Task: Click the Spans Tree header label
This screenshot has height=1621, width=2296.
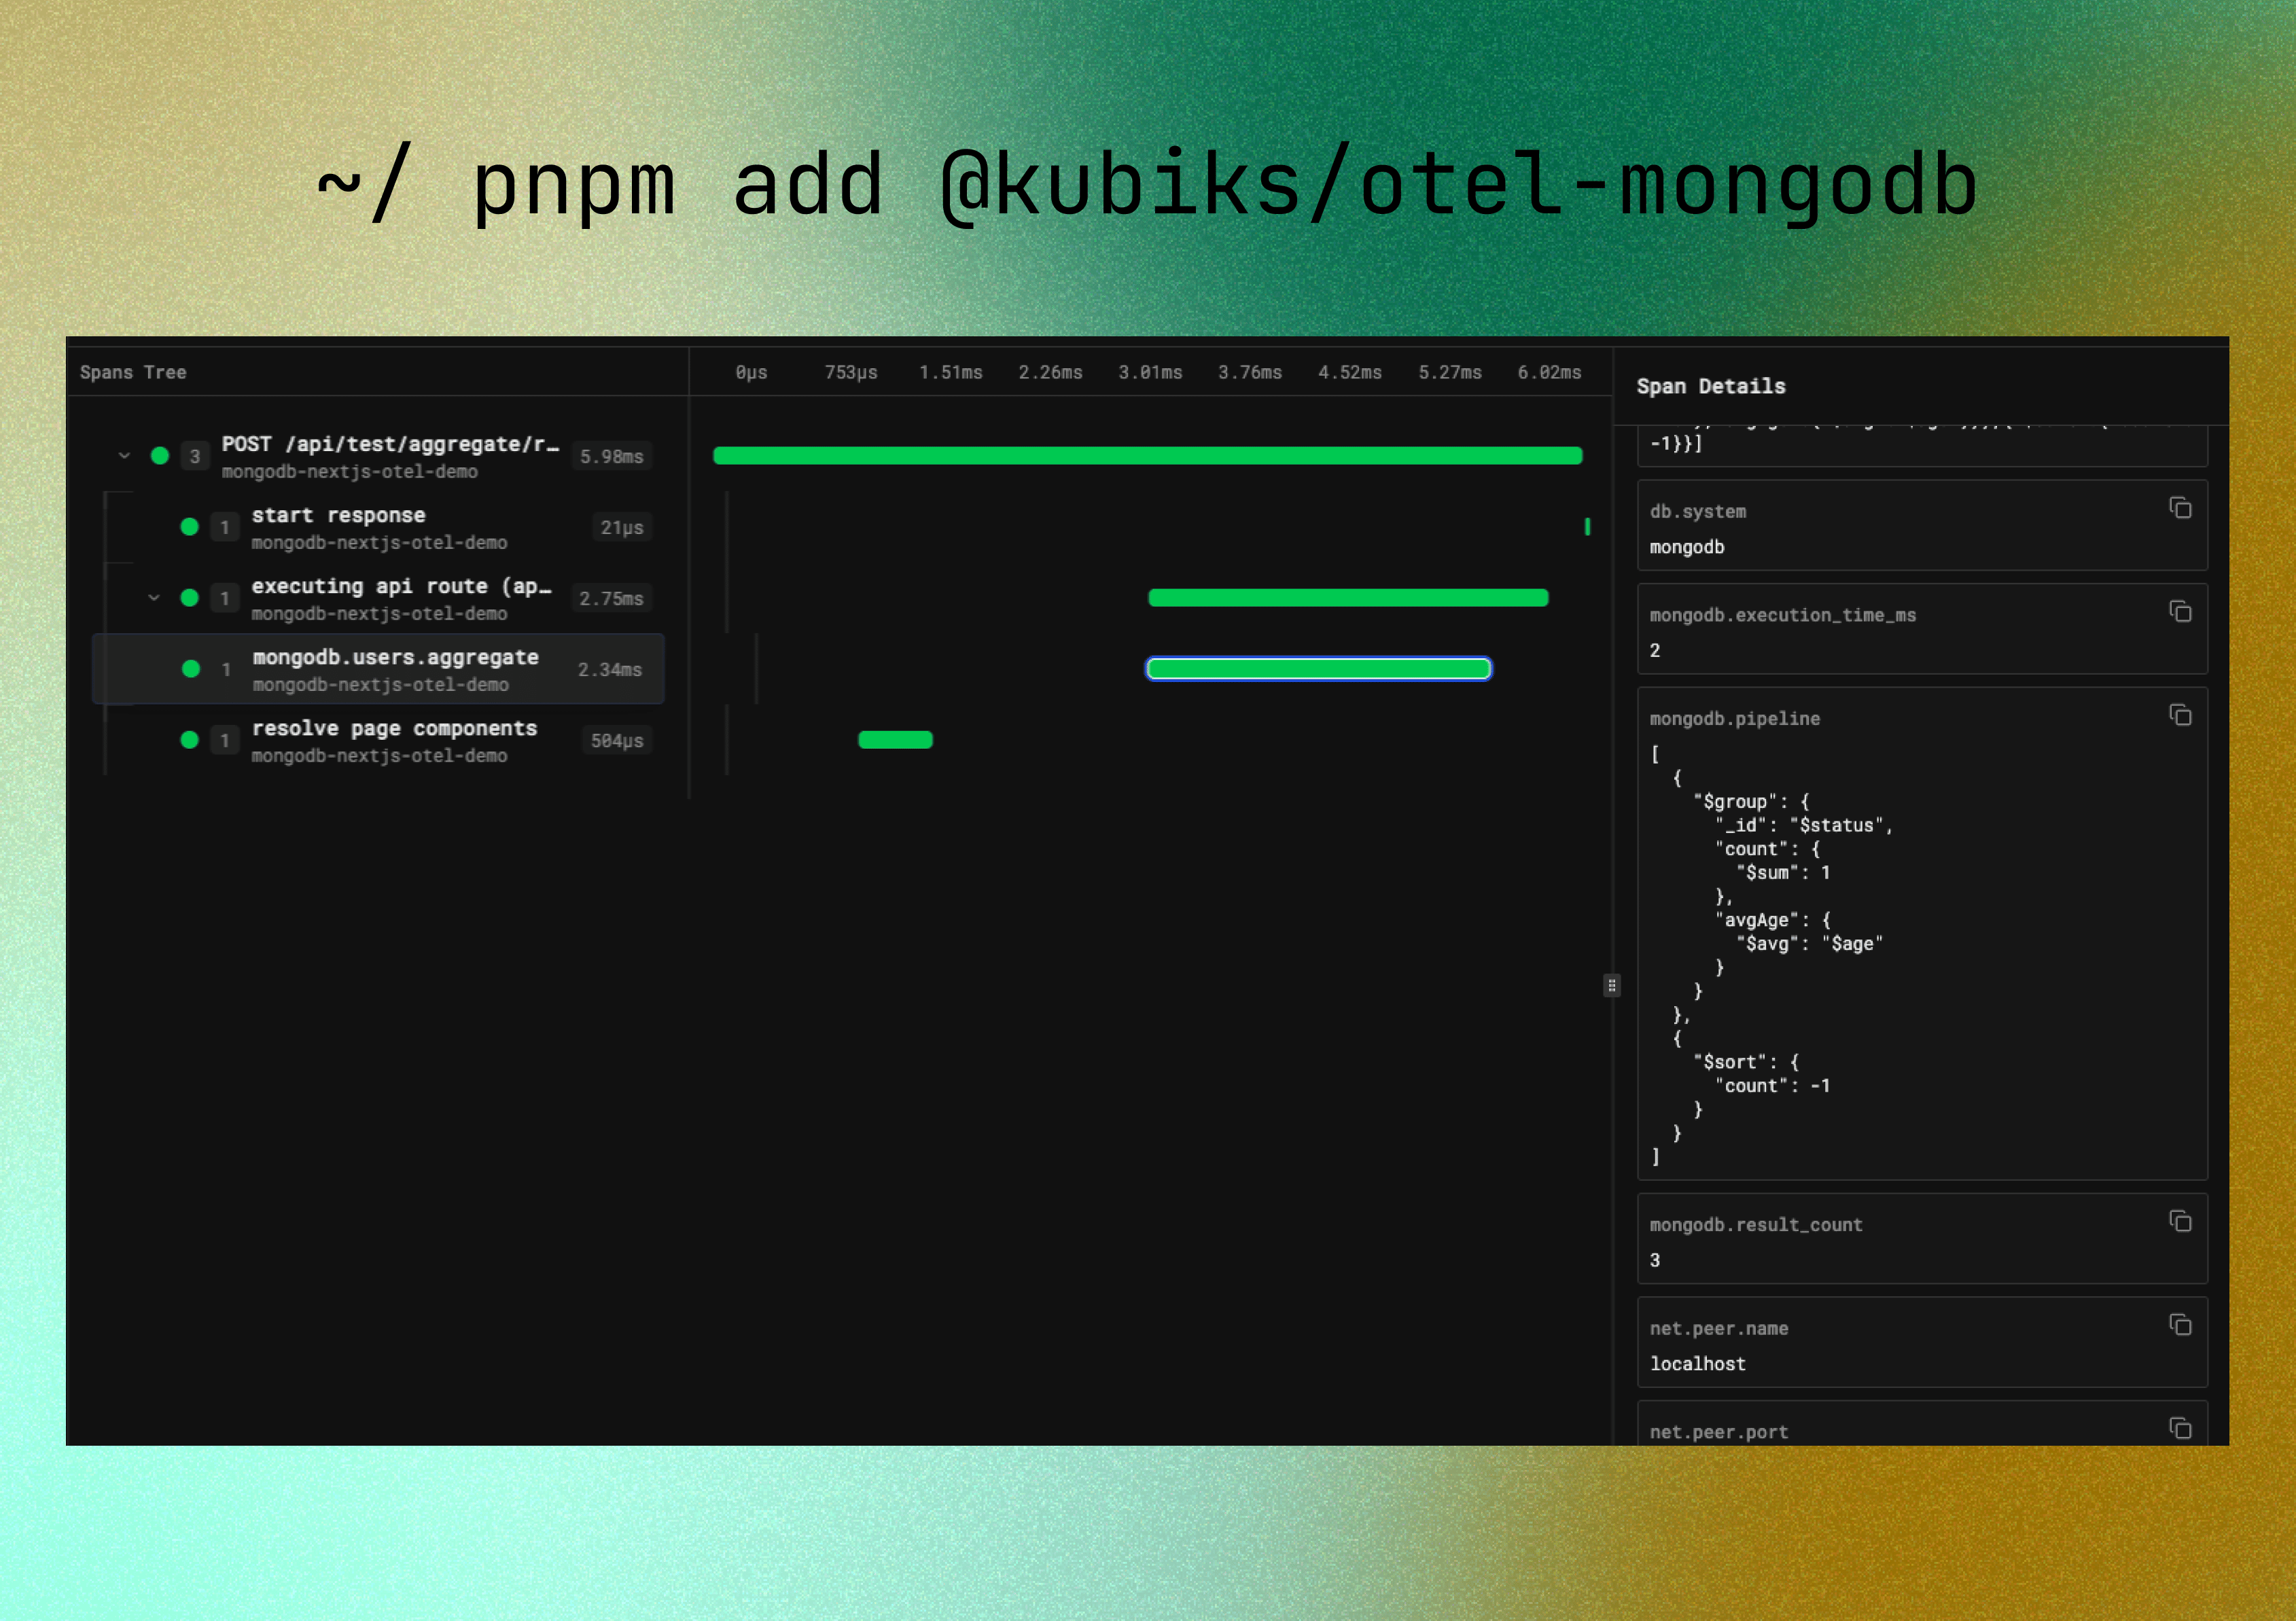Action: 133,372
